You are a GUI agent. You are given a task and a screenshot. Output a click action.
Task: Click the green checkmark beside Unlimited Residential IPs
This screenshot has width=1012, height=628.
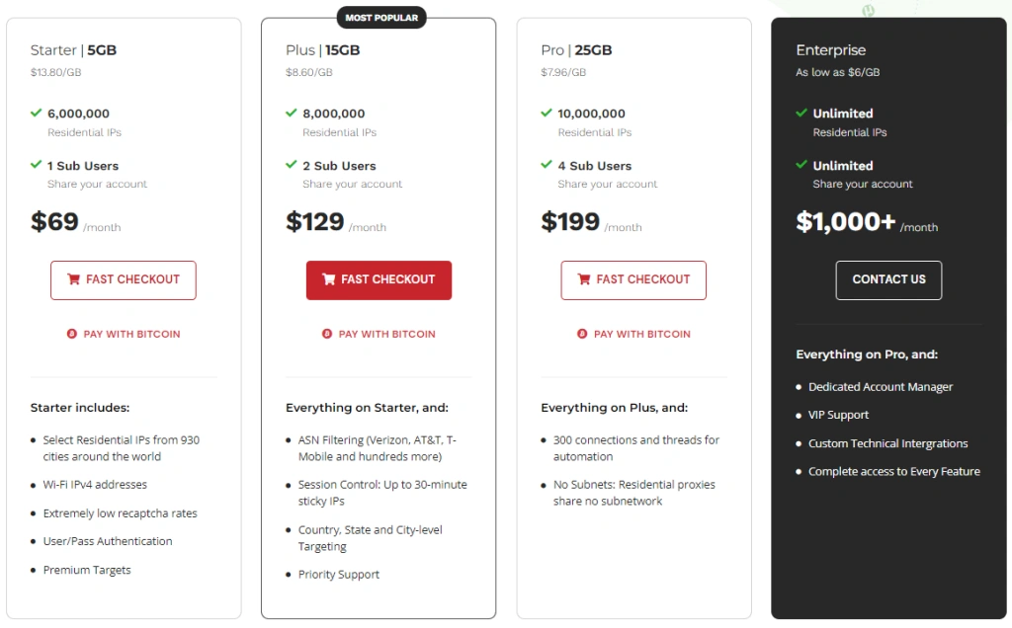pos(802,113)
